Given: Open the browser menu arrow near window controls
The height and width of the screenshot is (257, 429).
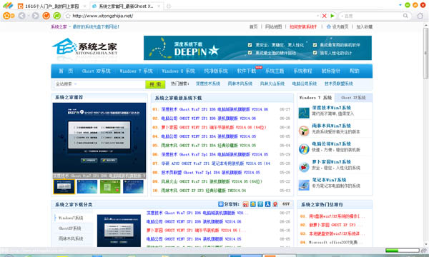Looking at the screenshot, I should click(400, 5).
